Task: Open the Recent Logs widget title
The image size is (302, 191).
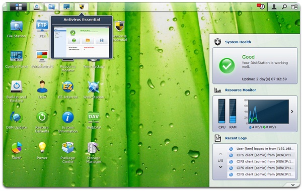Action: [x=236, y=138]
